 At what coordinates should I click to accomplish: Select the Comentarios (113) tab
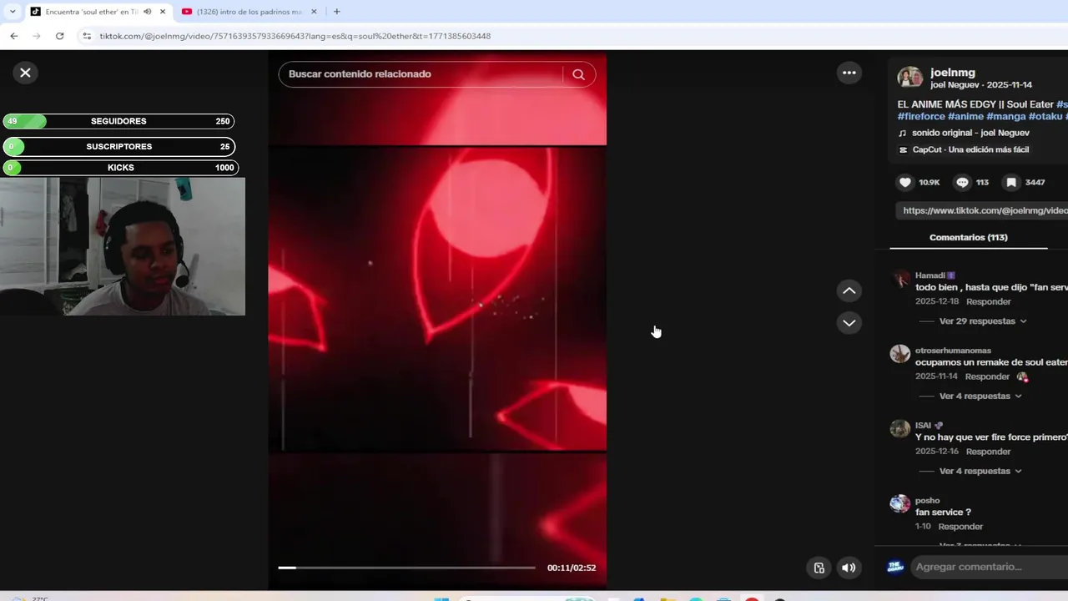coord(968,238)
